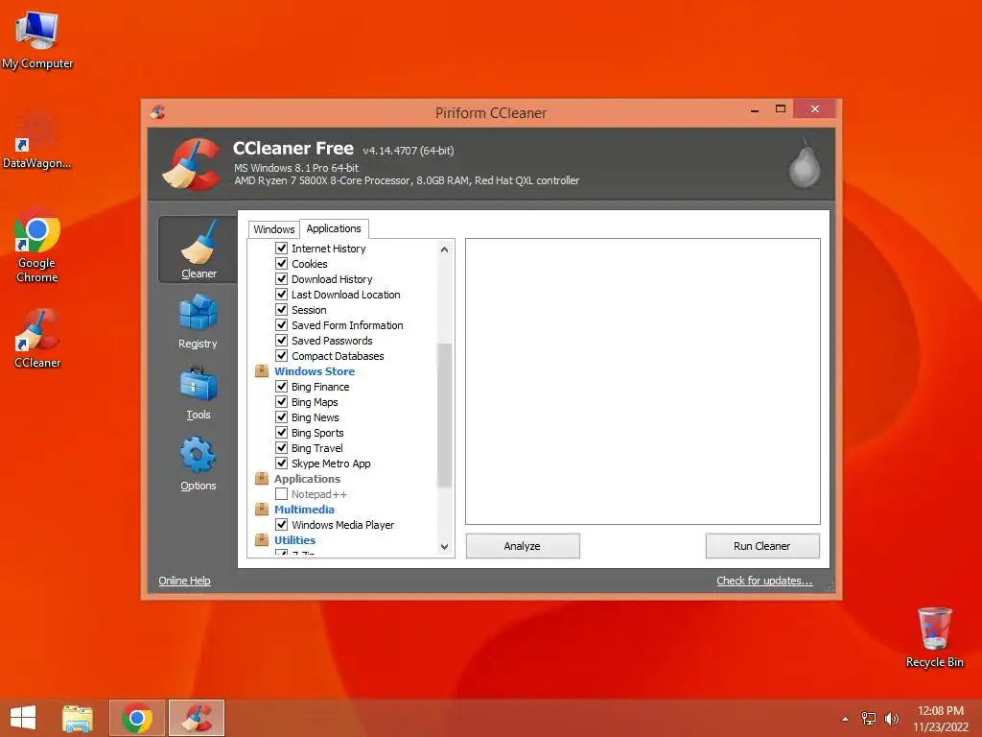Toggle Session checkbox
Viewport: 982px width, 737px height.
(x=282, y=310)
